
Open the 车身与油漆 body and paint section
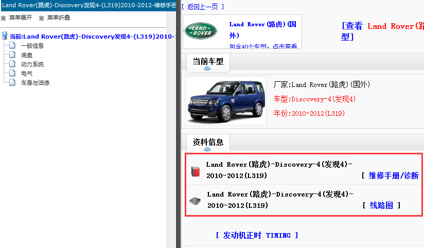pos(36,83)
